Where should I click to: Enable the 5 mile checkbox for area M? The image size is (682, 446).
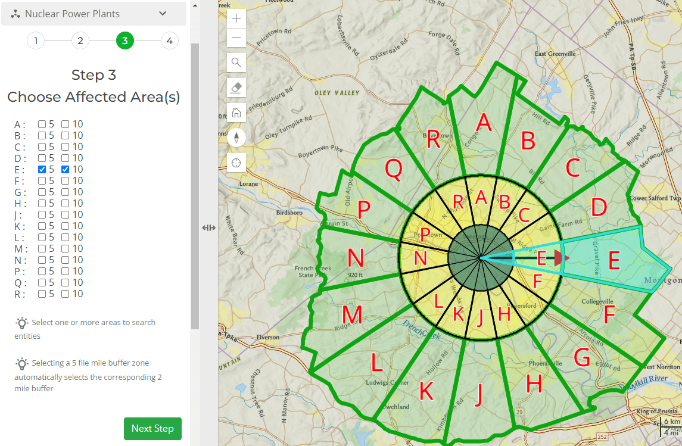(42, 249)
